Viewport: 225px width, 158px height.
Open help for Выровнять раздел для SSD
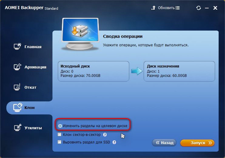[114, 142]
